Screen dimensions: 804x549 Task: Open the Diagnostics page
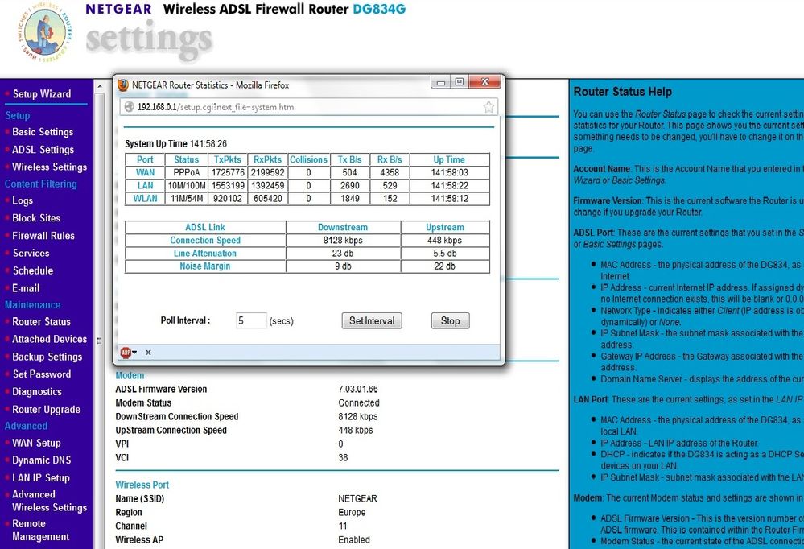tap(37, 391)
